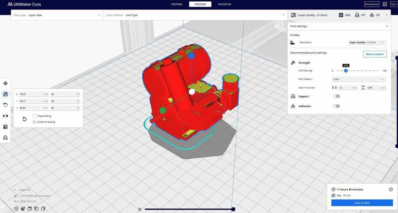Uncheck the Uniform Scaling checkbox
Screen dimensions: 398x213
click(34, 122)
